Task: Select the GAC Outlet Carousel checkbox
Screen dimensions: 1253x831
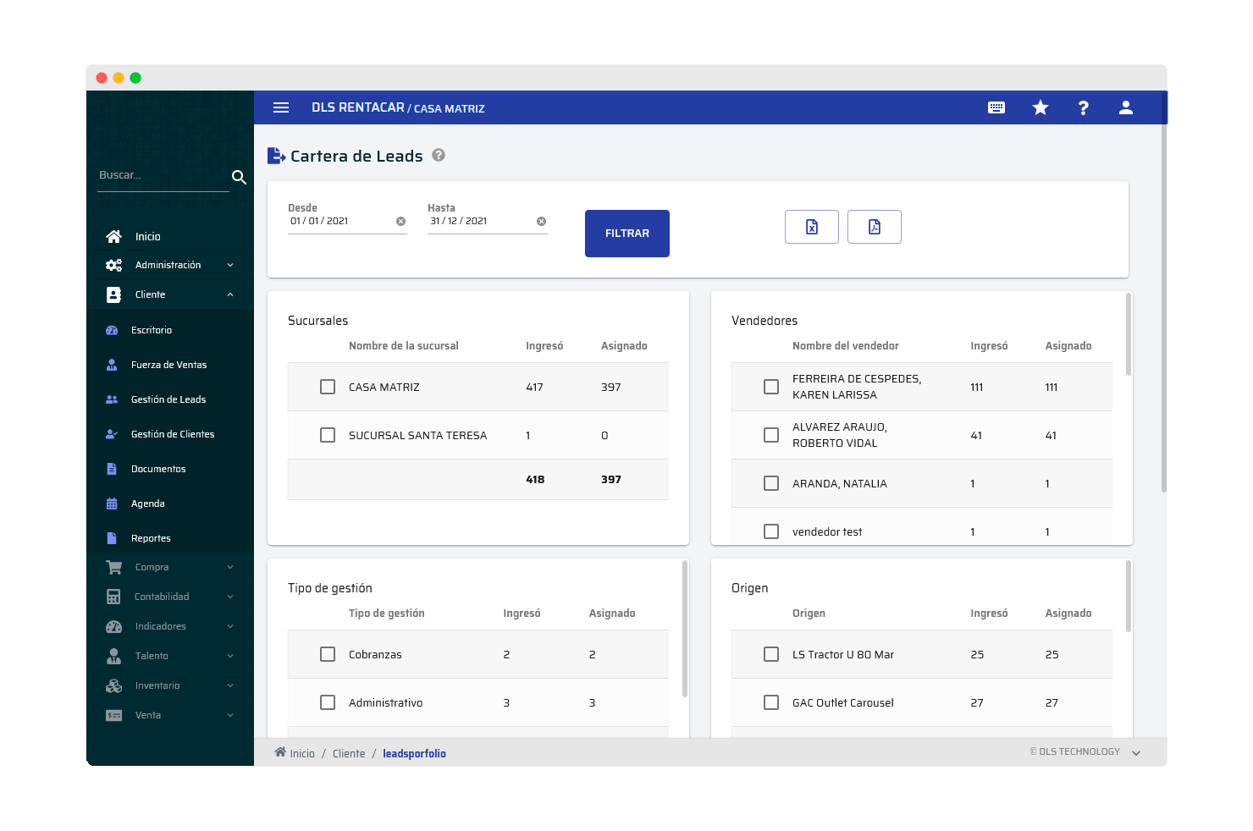Action: [x=771, y=702]
